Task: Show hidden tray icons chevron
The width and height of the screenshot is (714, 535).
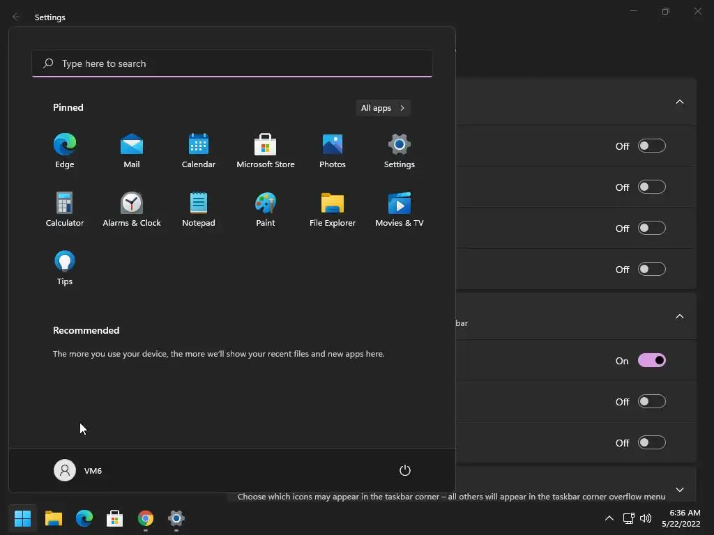Action: point(609,518)
